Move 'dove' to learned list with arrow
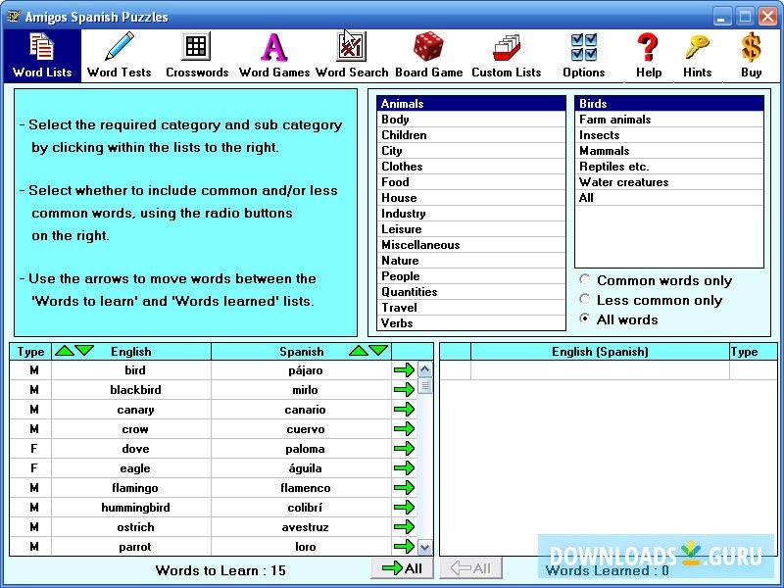 (404, 449)
